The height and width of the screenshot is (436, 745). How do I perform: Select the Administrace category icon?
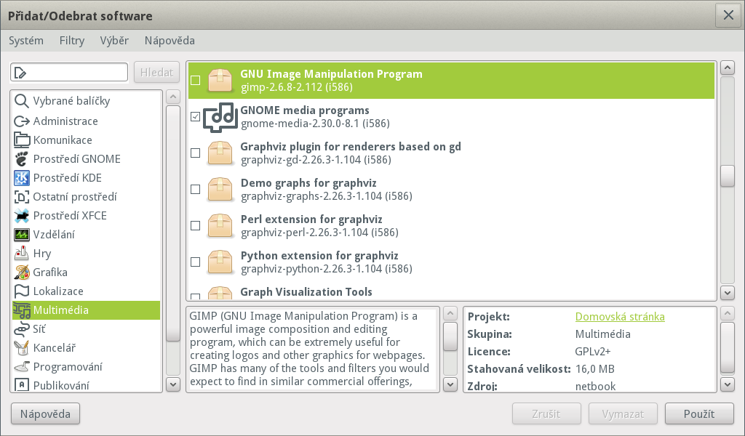point(21,121)
